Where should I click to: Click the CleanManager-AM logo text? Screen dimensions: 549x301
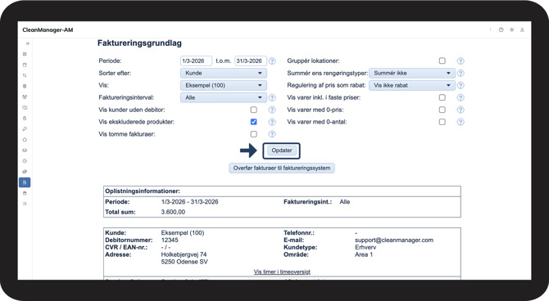[48, 30]
